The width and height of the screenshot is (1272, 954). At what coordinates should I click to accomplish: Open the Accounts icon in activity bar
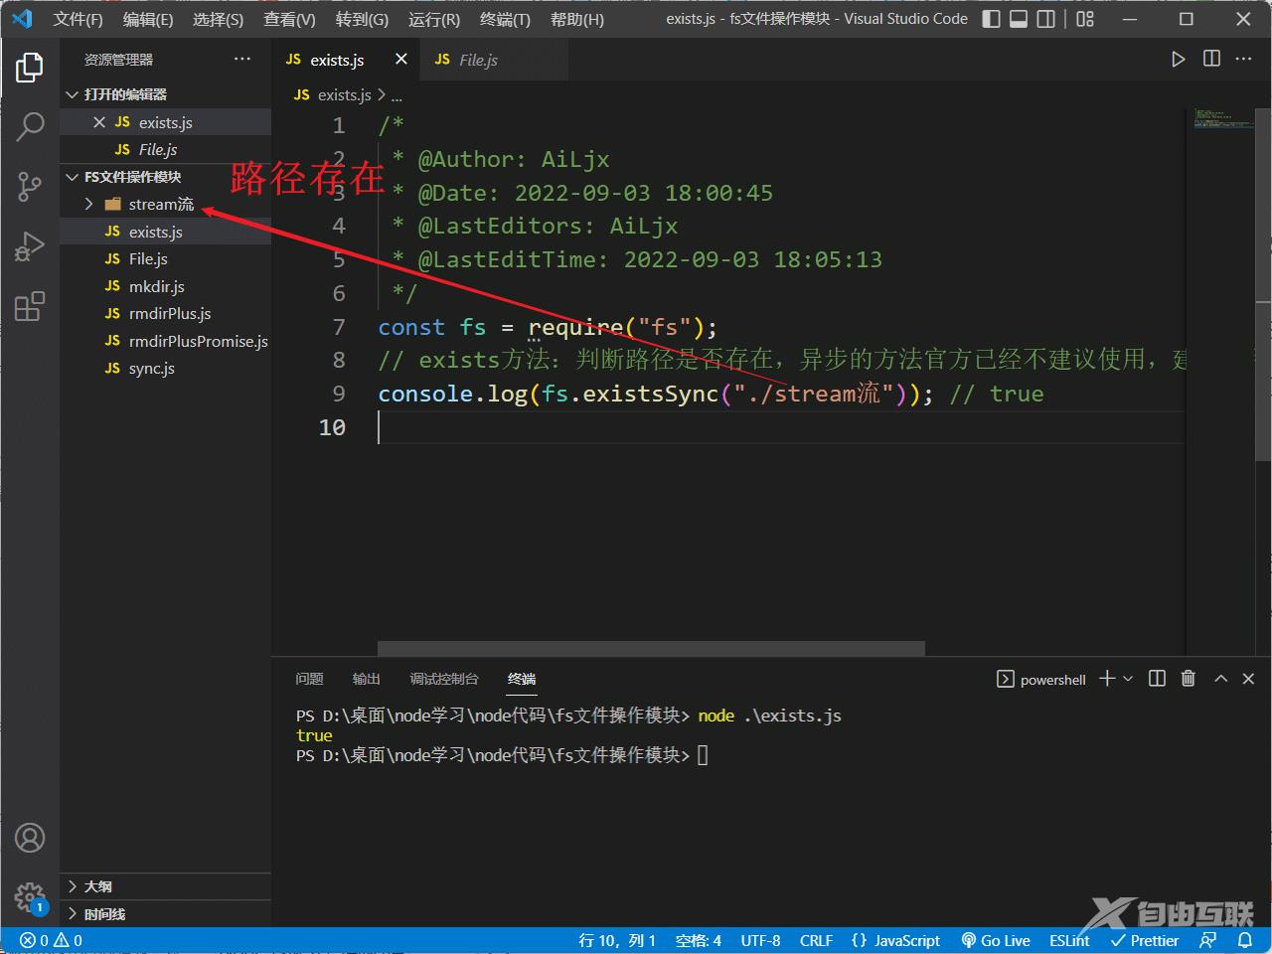(x=30, y=838)
